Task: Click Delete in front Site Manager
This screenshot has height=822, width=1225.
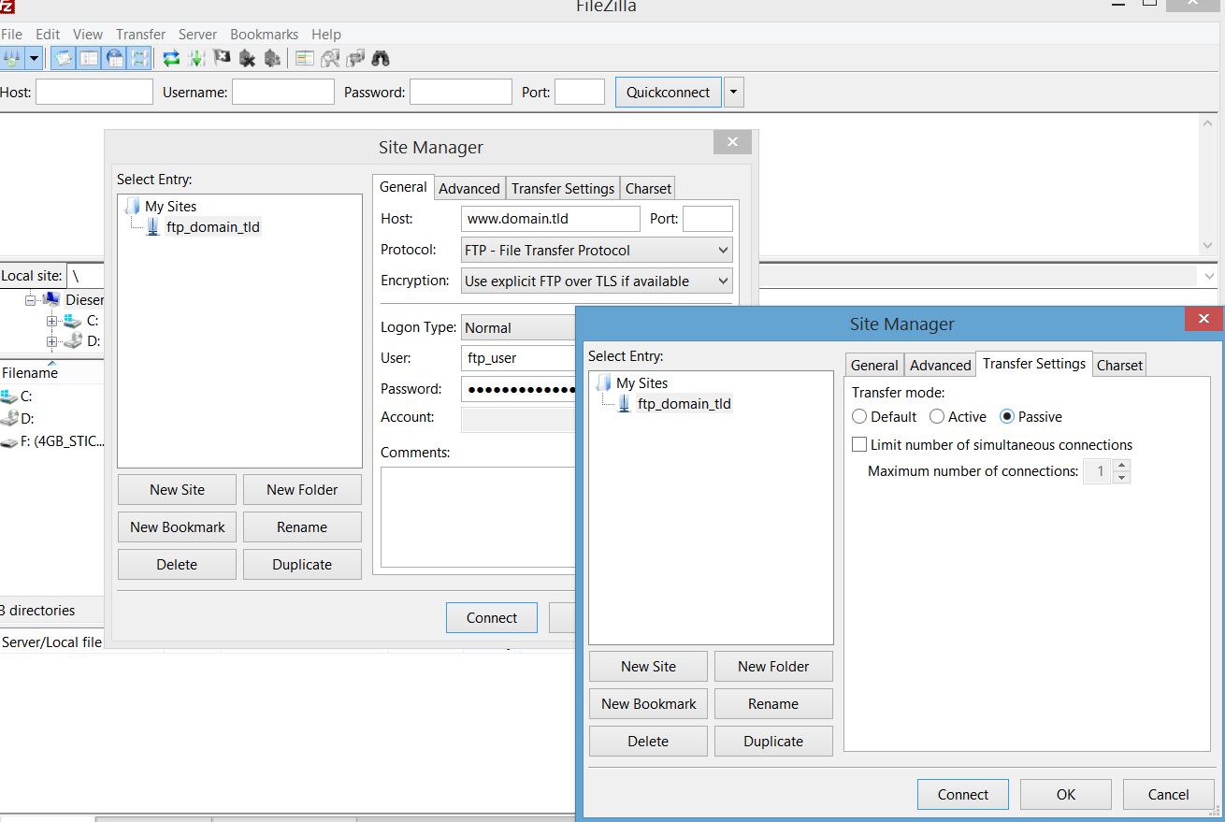Action: pos(649,742)
